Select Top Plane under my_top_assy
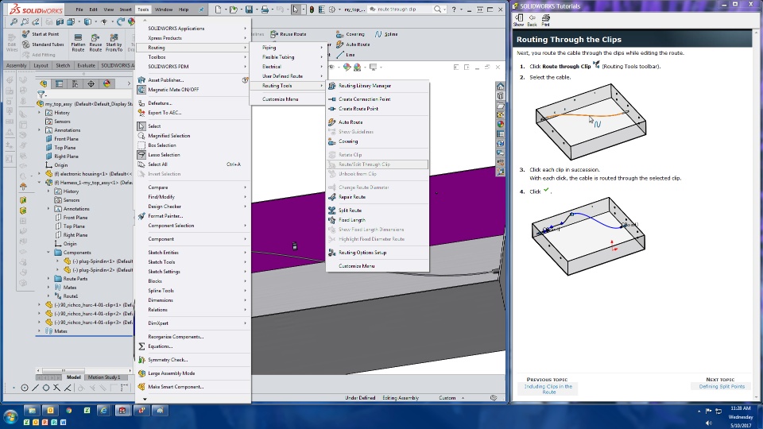This screenshot has height=429, width=763. pos(64,148)
